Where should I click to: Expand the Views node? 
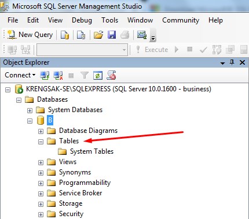(41, 162)
